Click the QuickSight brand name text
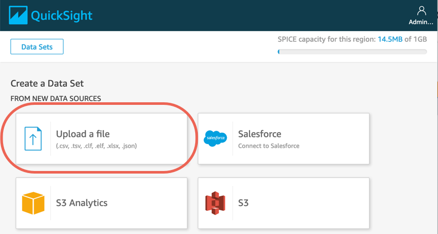 tap(62, 15)
